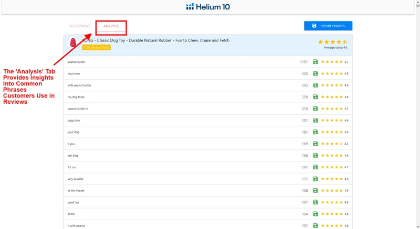420x229 pixels.
Task: Save the 'very durable' phrase icon
Action: coord(316,179)
